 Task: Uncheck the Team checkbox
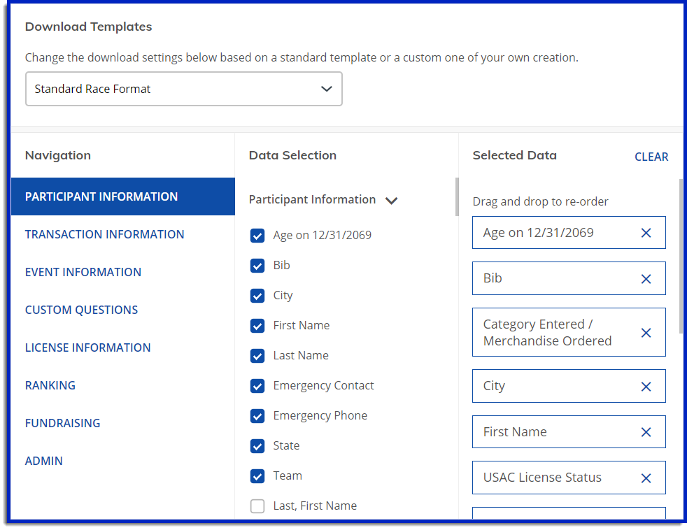pyautogui.click(x=257, y=476)
